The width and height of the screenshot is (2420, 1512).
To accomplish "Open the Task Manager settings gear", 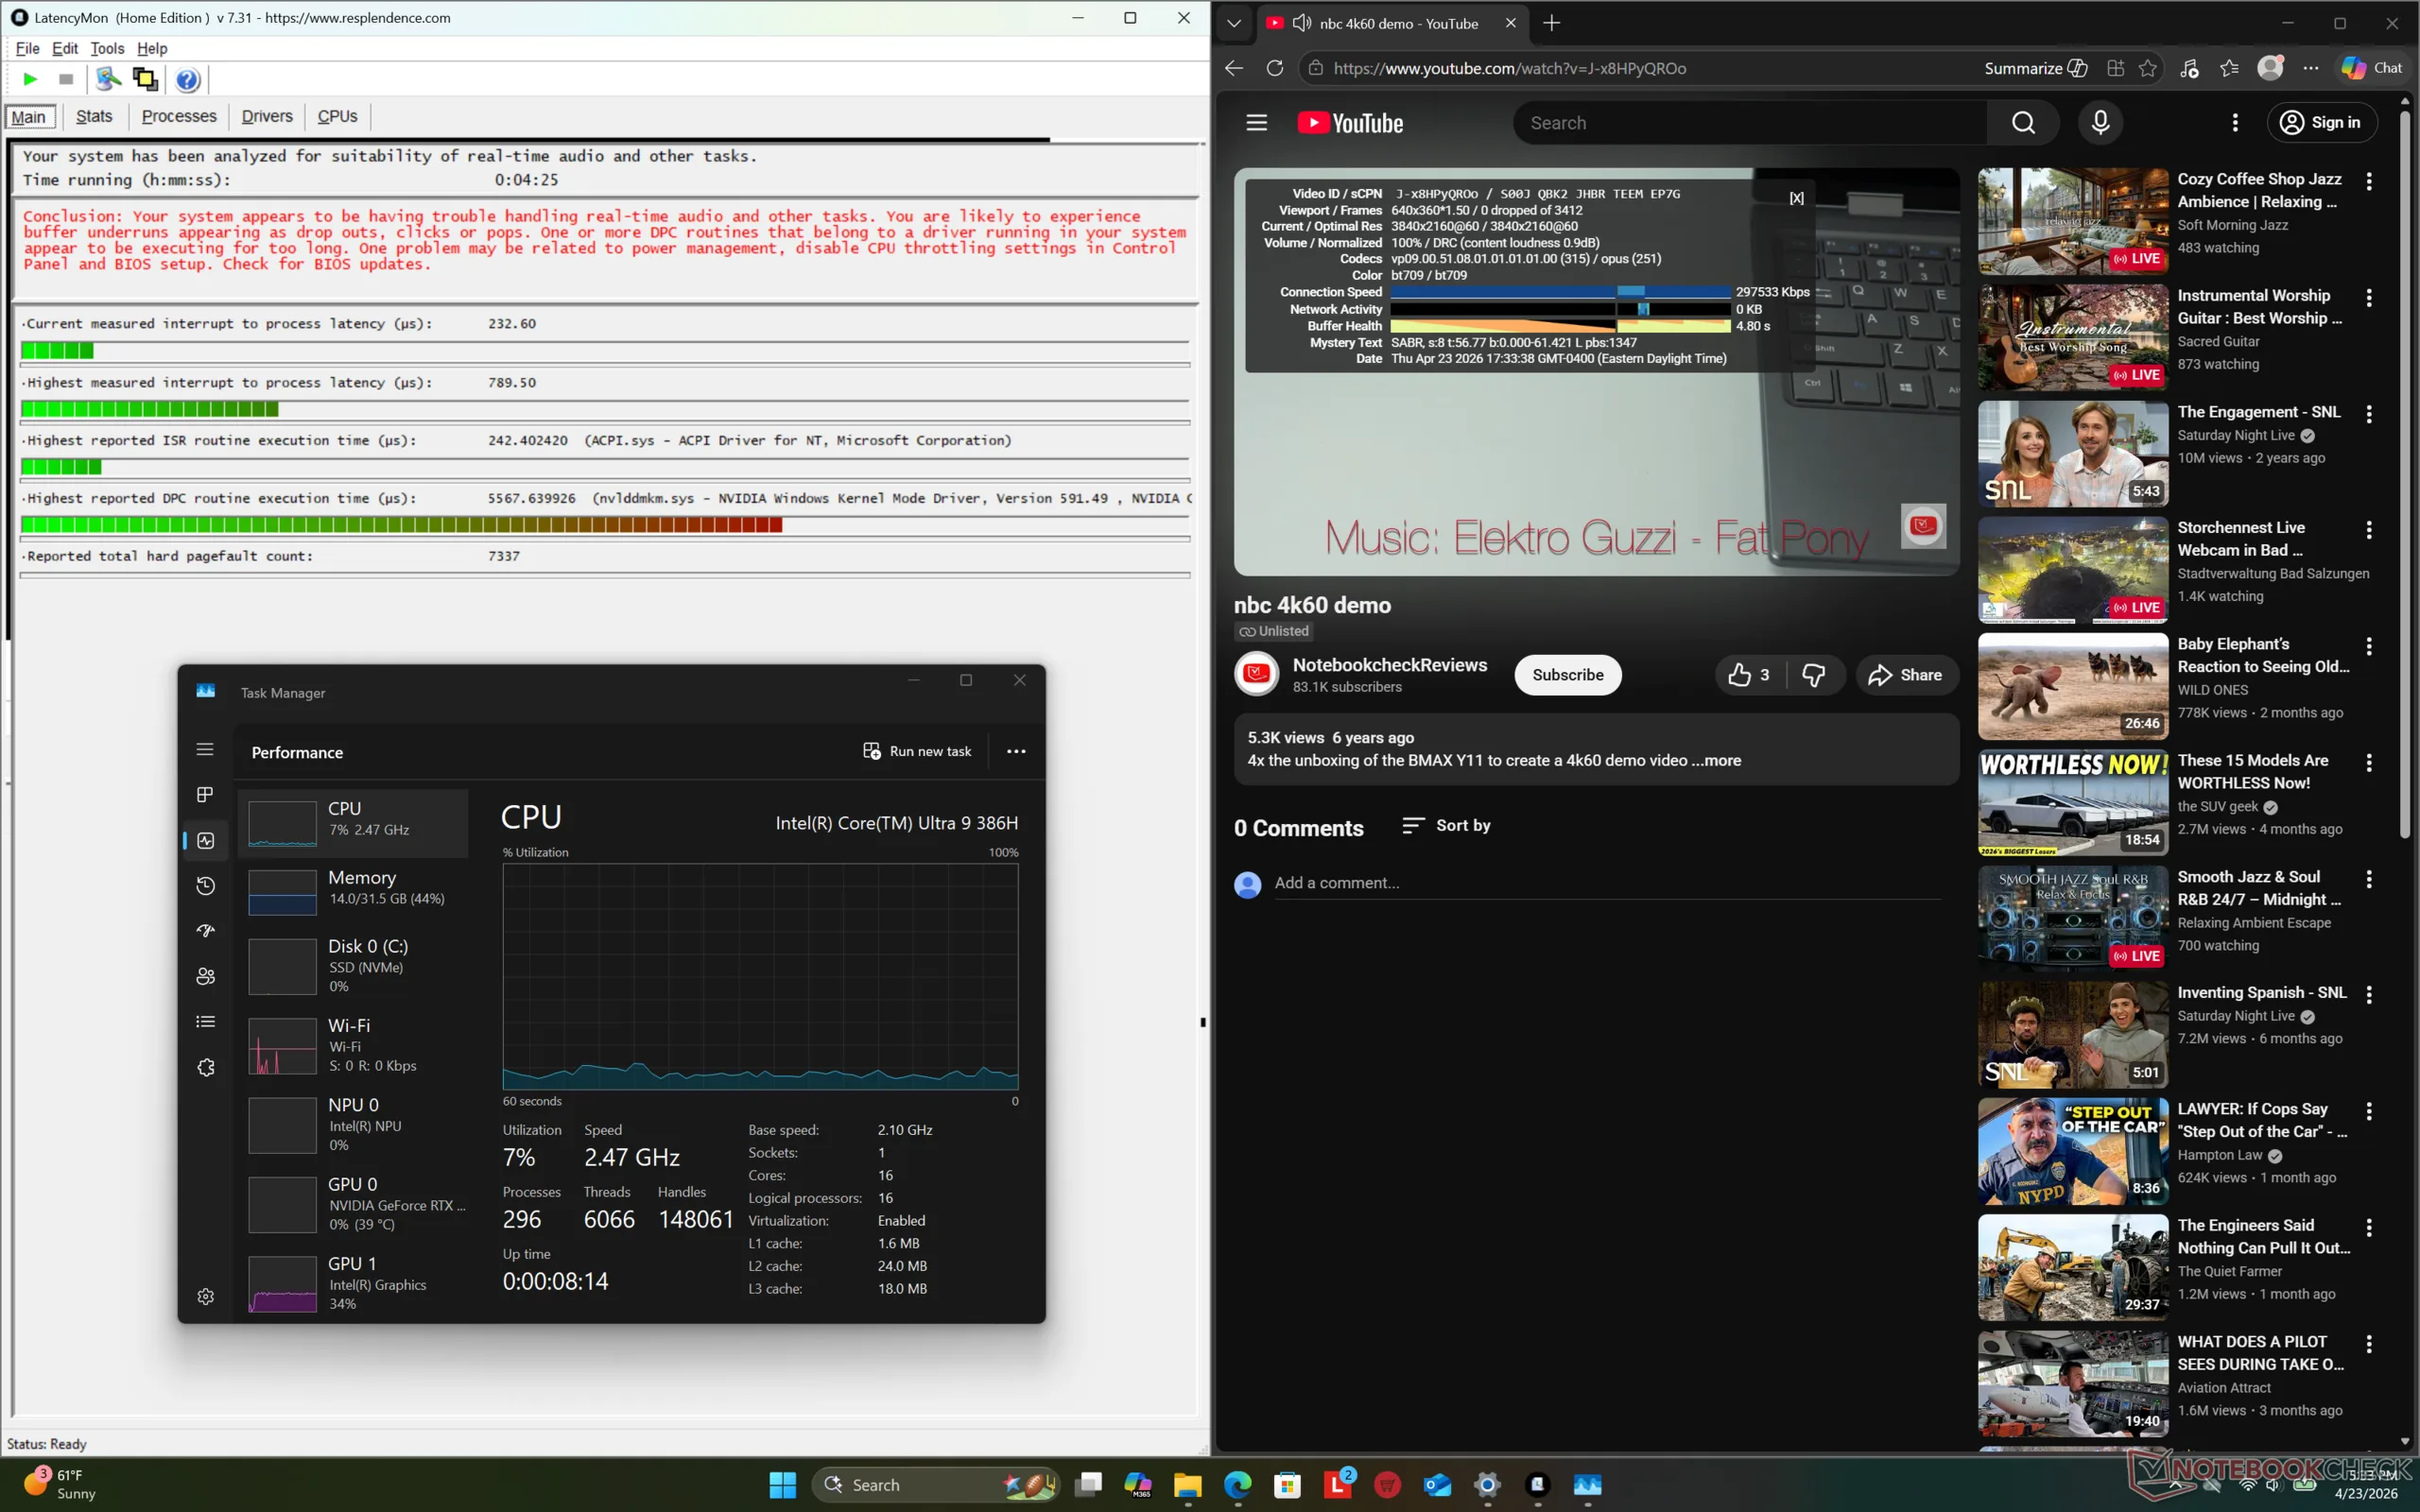I will point(205,1296).
